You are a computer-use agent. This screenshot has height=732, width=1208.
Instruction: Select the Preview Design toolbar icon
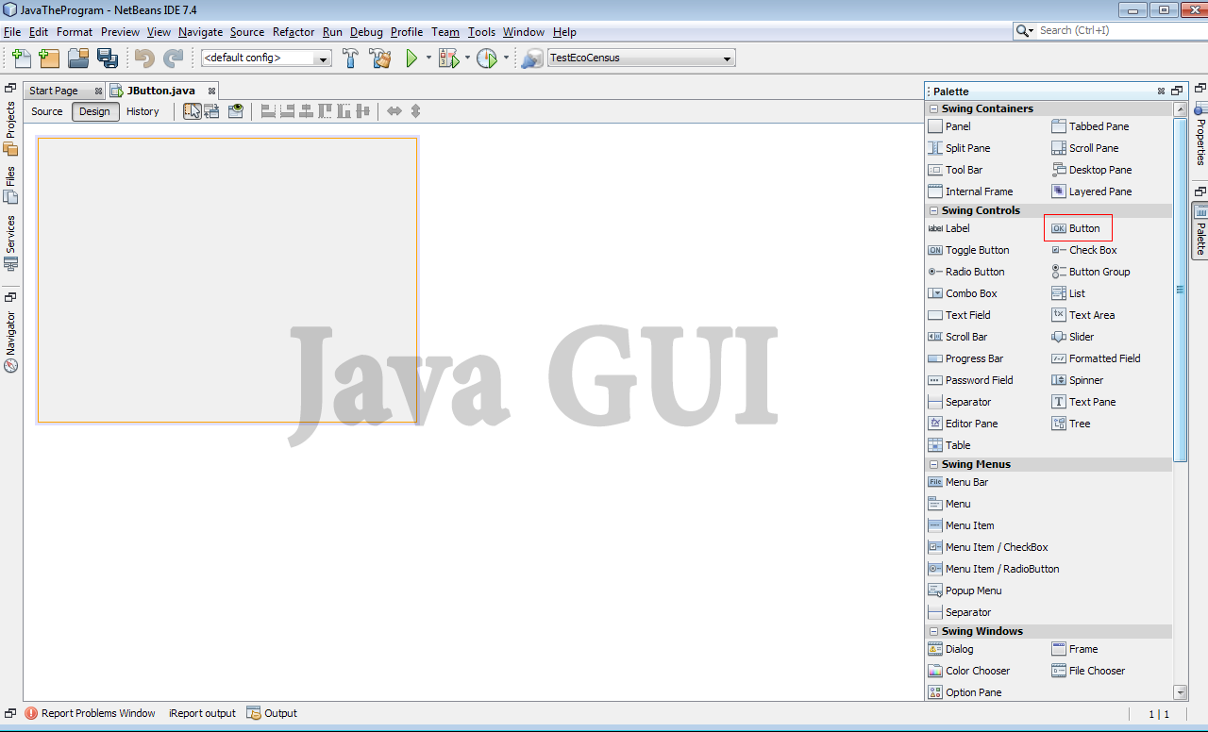(x=235, y=111)
